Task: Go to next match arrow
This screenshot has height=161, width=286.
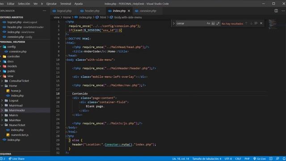Action: point(251,23)
